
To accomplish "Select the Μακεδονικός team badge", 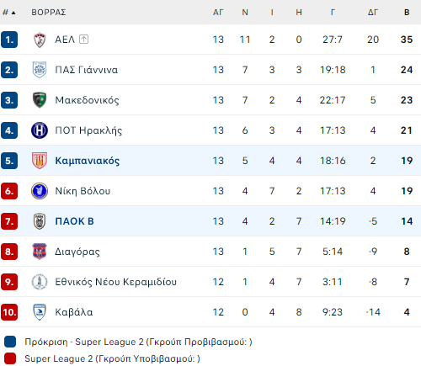I will coord(40,100).
